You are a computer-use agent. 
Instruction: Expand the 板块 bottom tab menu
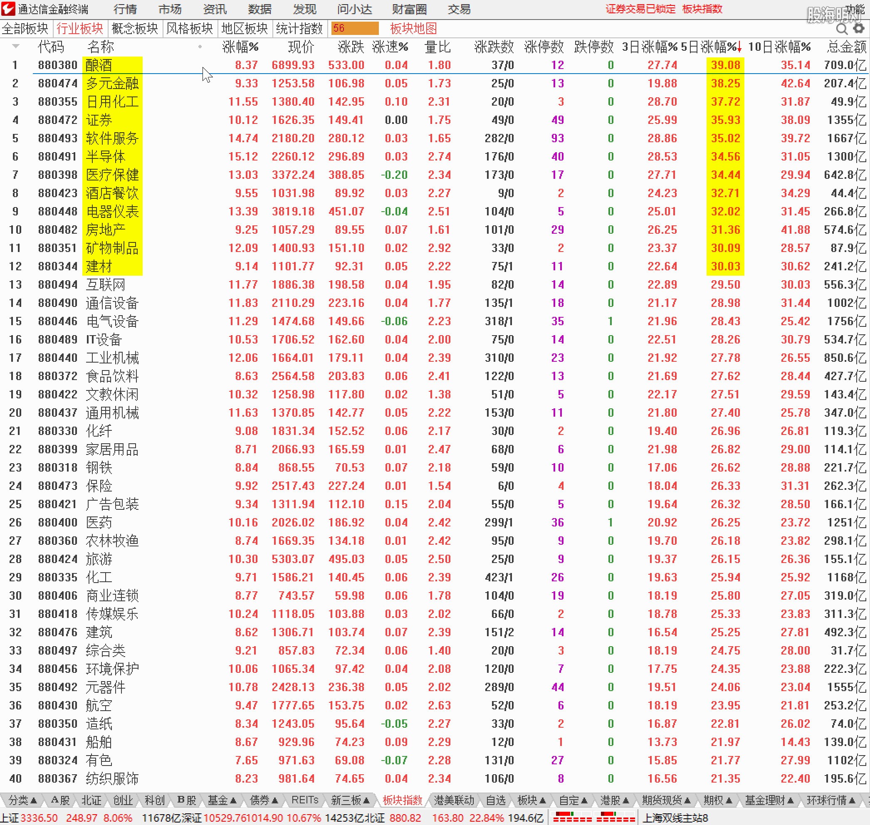point(532,800)
